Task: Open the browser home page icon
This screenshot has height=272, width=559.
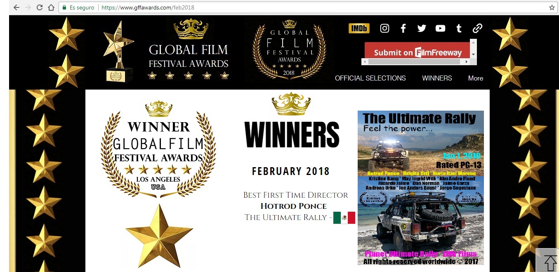Action: 51,7
